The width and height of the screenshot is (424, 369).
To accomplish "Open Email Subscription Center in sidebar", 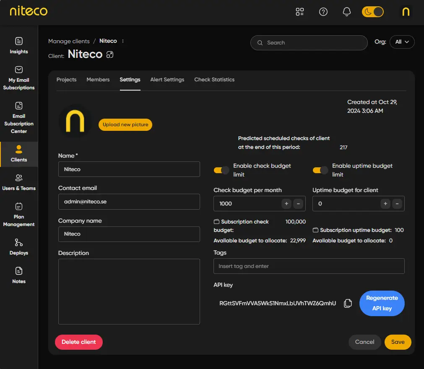I will tap(18, 118).
